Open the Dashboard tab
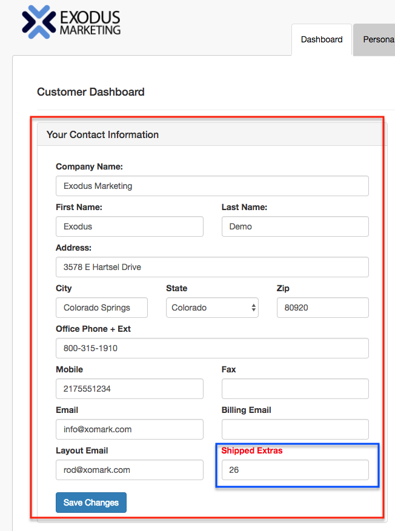This screenshot has height=531, width=395. [x=322, y=39]
